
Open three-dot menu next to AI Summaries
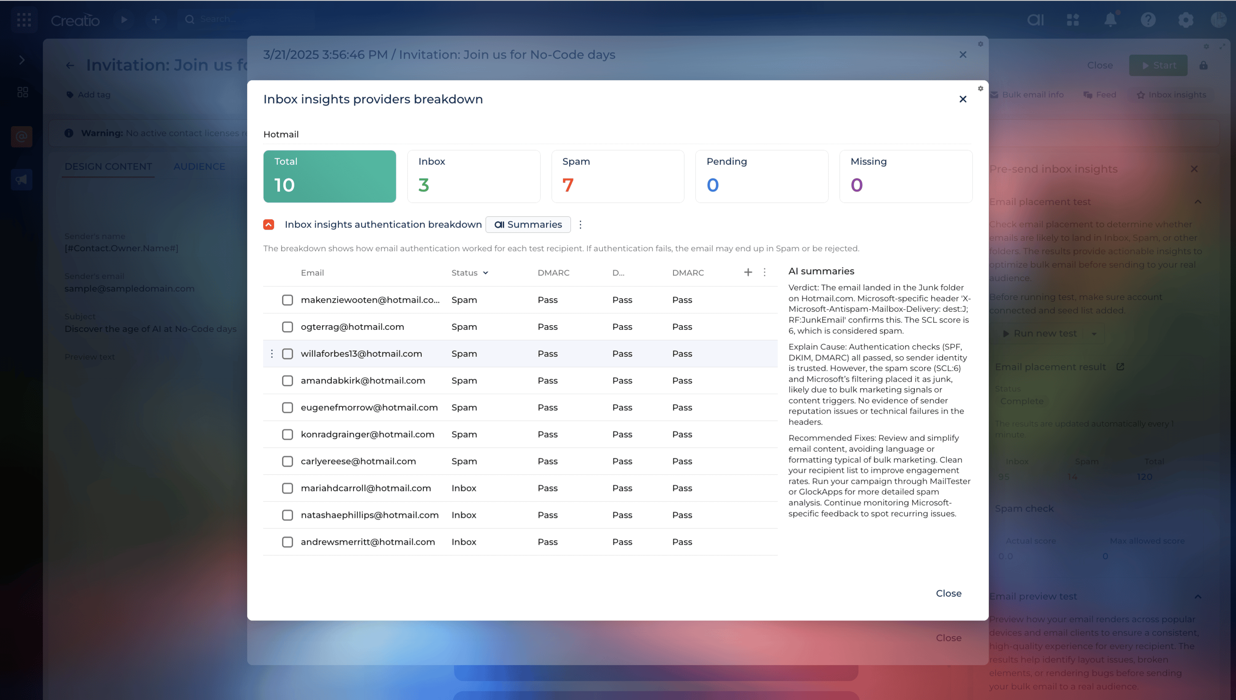pos(580,225)
